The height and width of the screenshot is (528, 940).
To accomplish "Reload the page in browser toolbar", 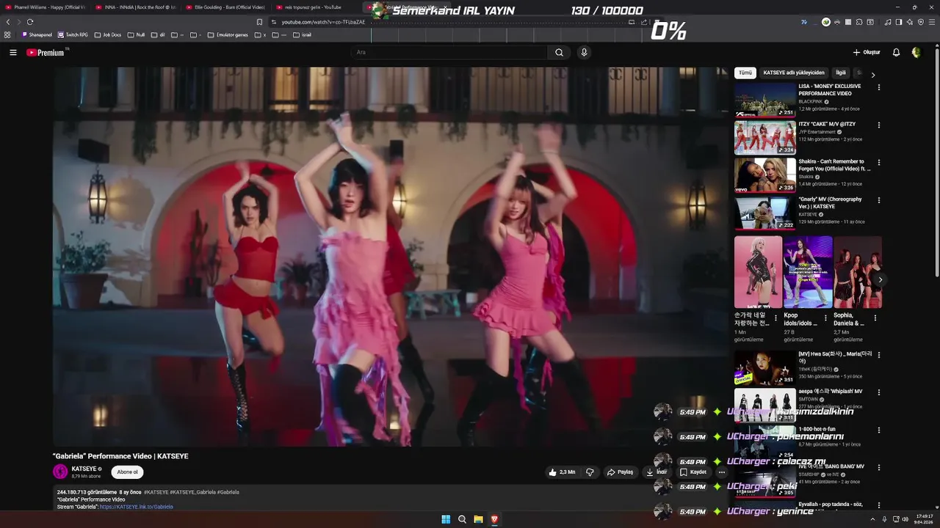I will [x=30, y=22].
